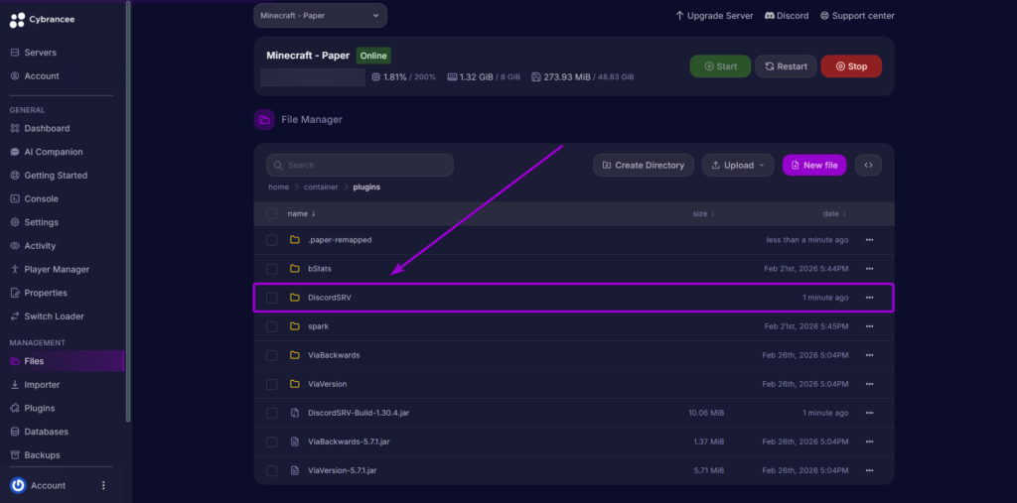Click the ViaBackwards folder icon

click(294, 355)
